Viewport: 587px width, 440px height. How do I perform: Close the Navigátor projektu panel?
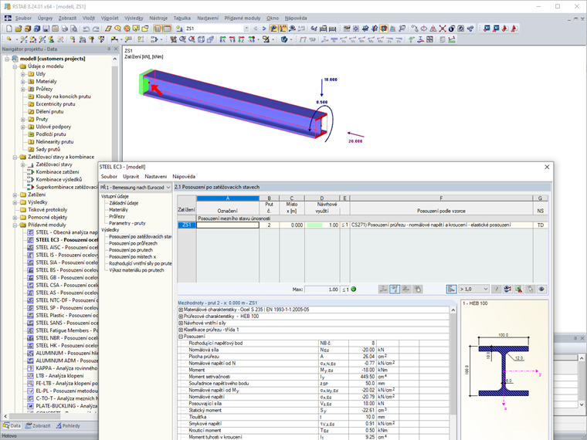(x=116, y=49)
